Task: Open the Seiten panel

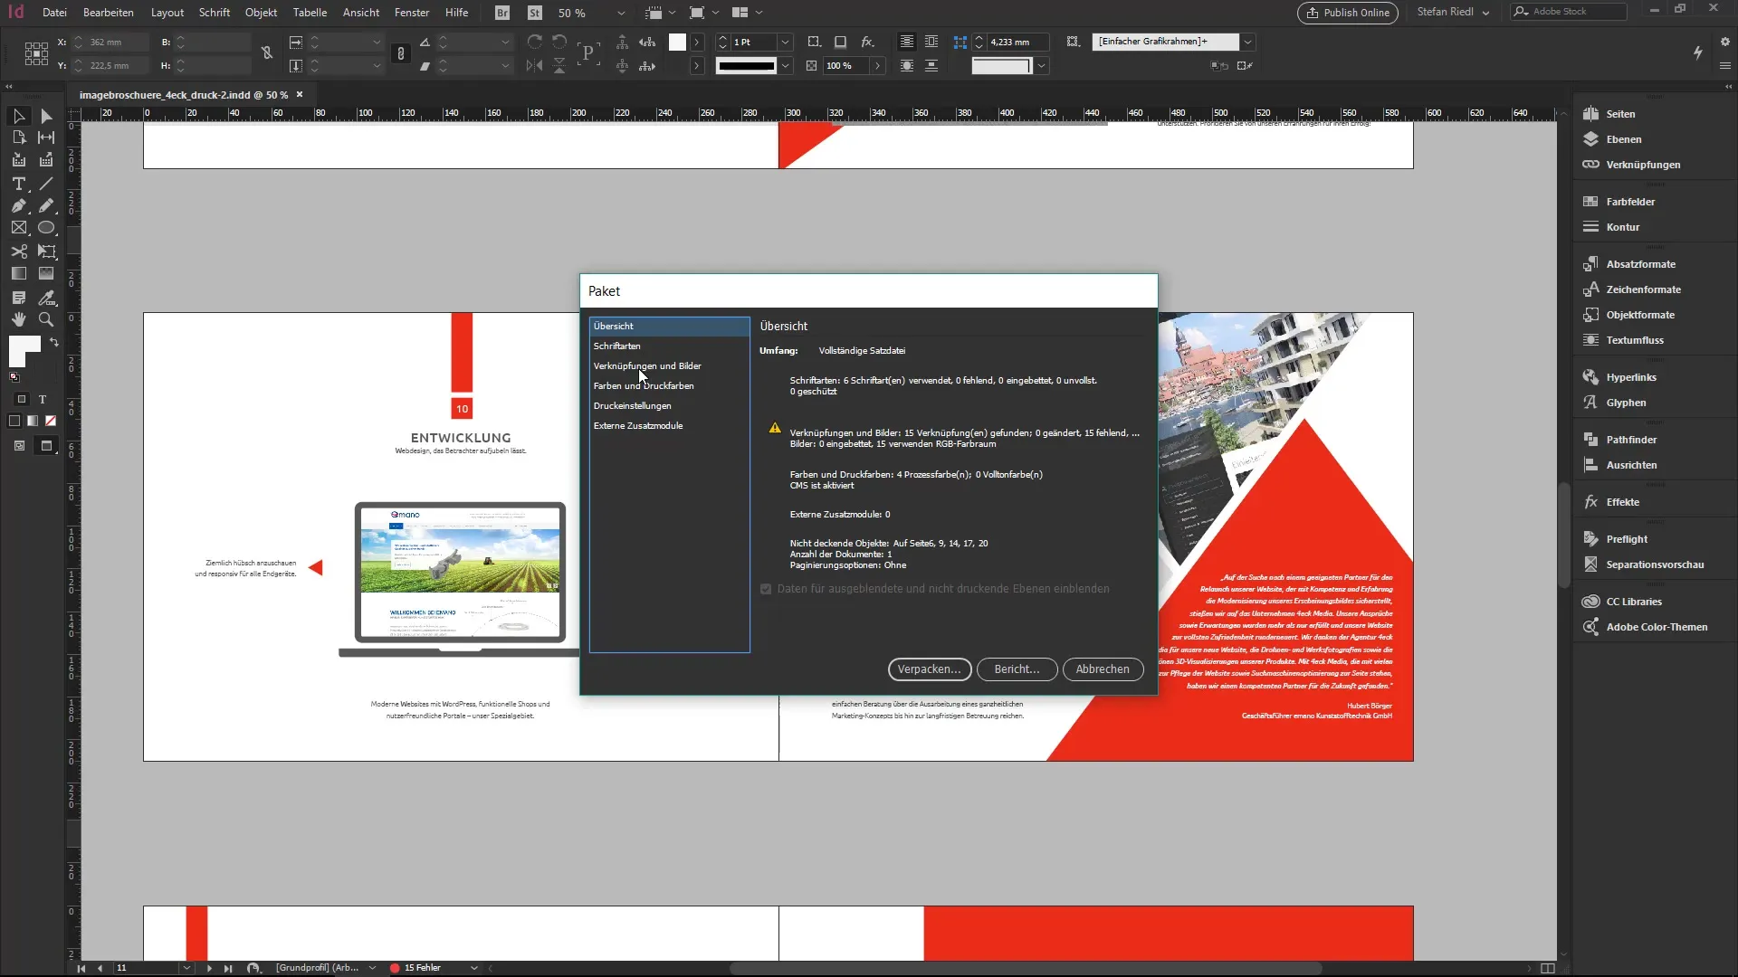Action: [1619, 114]
